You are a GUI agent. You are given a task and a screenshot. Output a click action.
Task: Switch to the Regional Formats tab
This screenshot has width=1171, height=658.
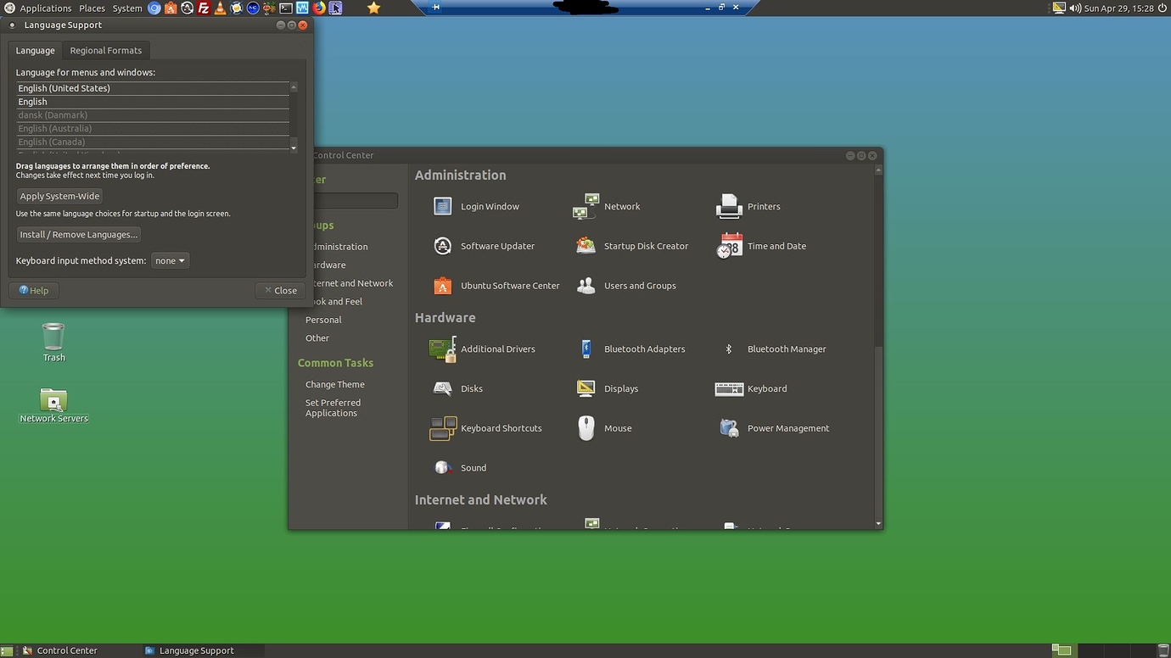(105, 50)
